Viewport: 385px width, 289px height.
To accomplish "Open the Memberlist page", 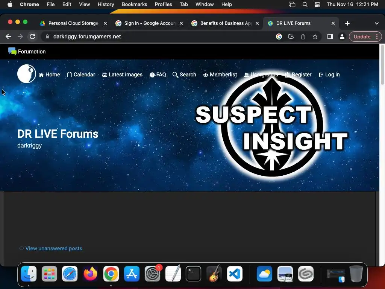I will click(220, 75).
